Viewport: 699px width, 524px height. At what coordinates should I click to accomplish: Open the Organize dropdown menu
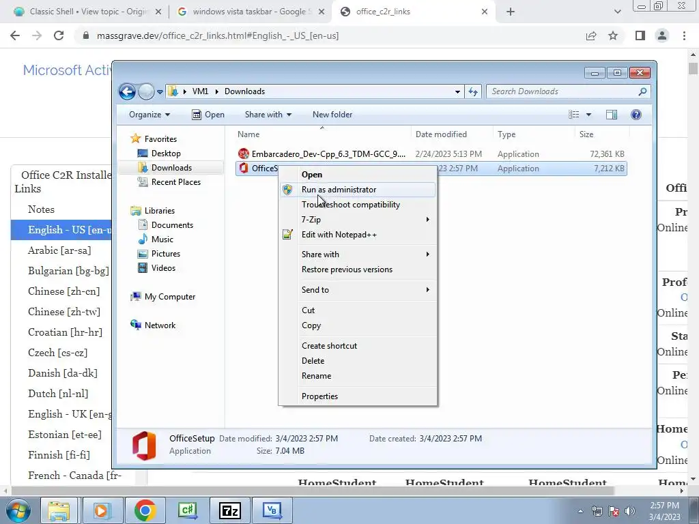(149, 115)
